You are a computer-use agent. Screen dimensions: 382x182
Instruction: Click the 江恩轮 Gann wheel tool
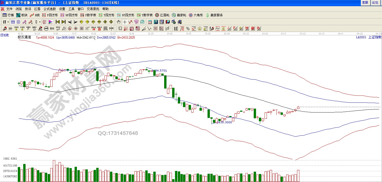coord(162,15)
